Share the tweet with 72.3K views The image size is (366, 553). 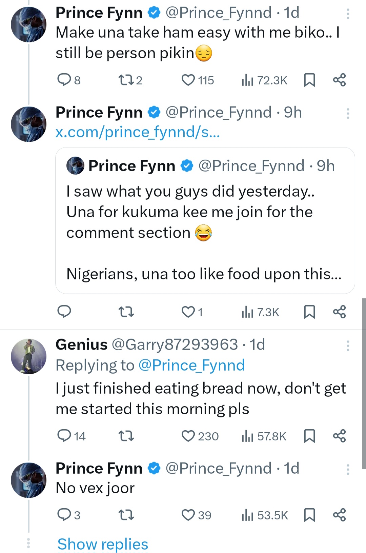click(339, 80)
